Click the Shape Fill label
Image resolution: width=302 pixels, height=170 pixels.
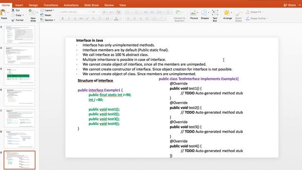coord(256,12)
